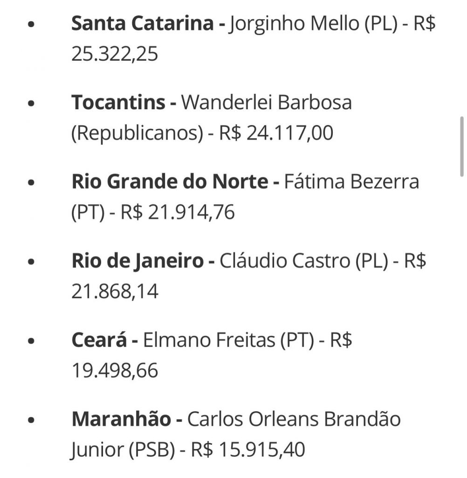Click the bold Rio Grande do Norte text
This screenshot has height=478, width=467.
170,182
